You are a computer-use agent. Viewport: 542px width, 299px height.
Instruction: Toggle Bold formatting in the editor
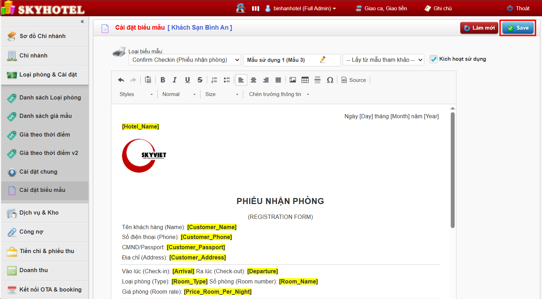coord(163,80)
